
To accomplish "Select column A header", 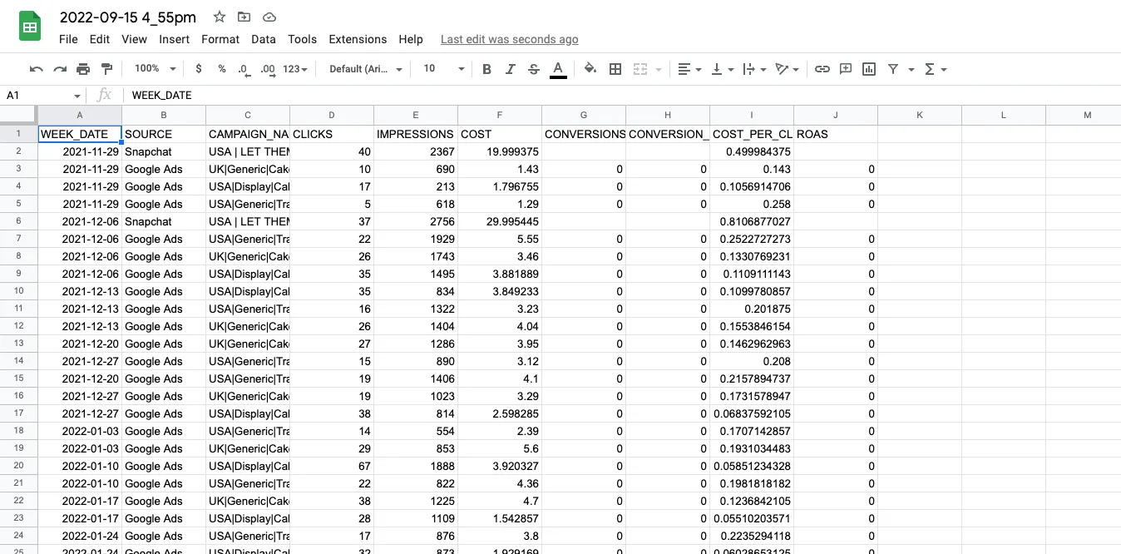I will pos(80,115).
